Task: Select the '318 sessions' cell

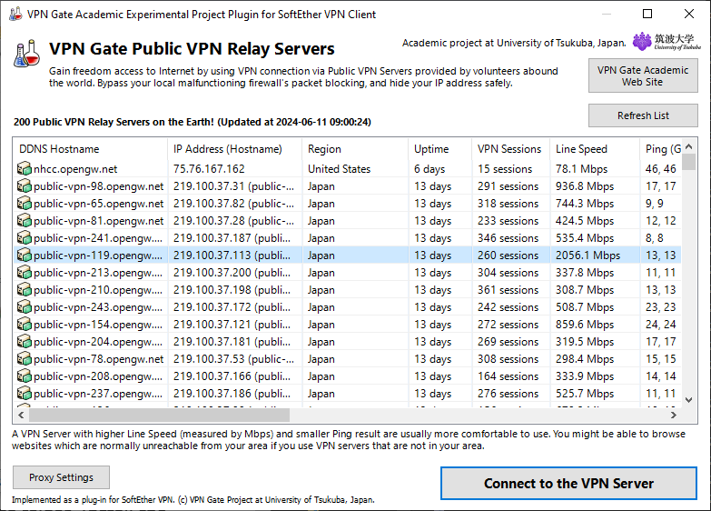Action: click(508, 204)
